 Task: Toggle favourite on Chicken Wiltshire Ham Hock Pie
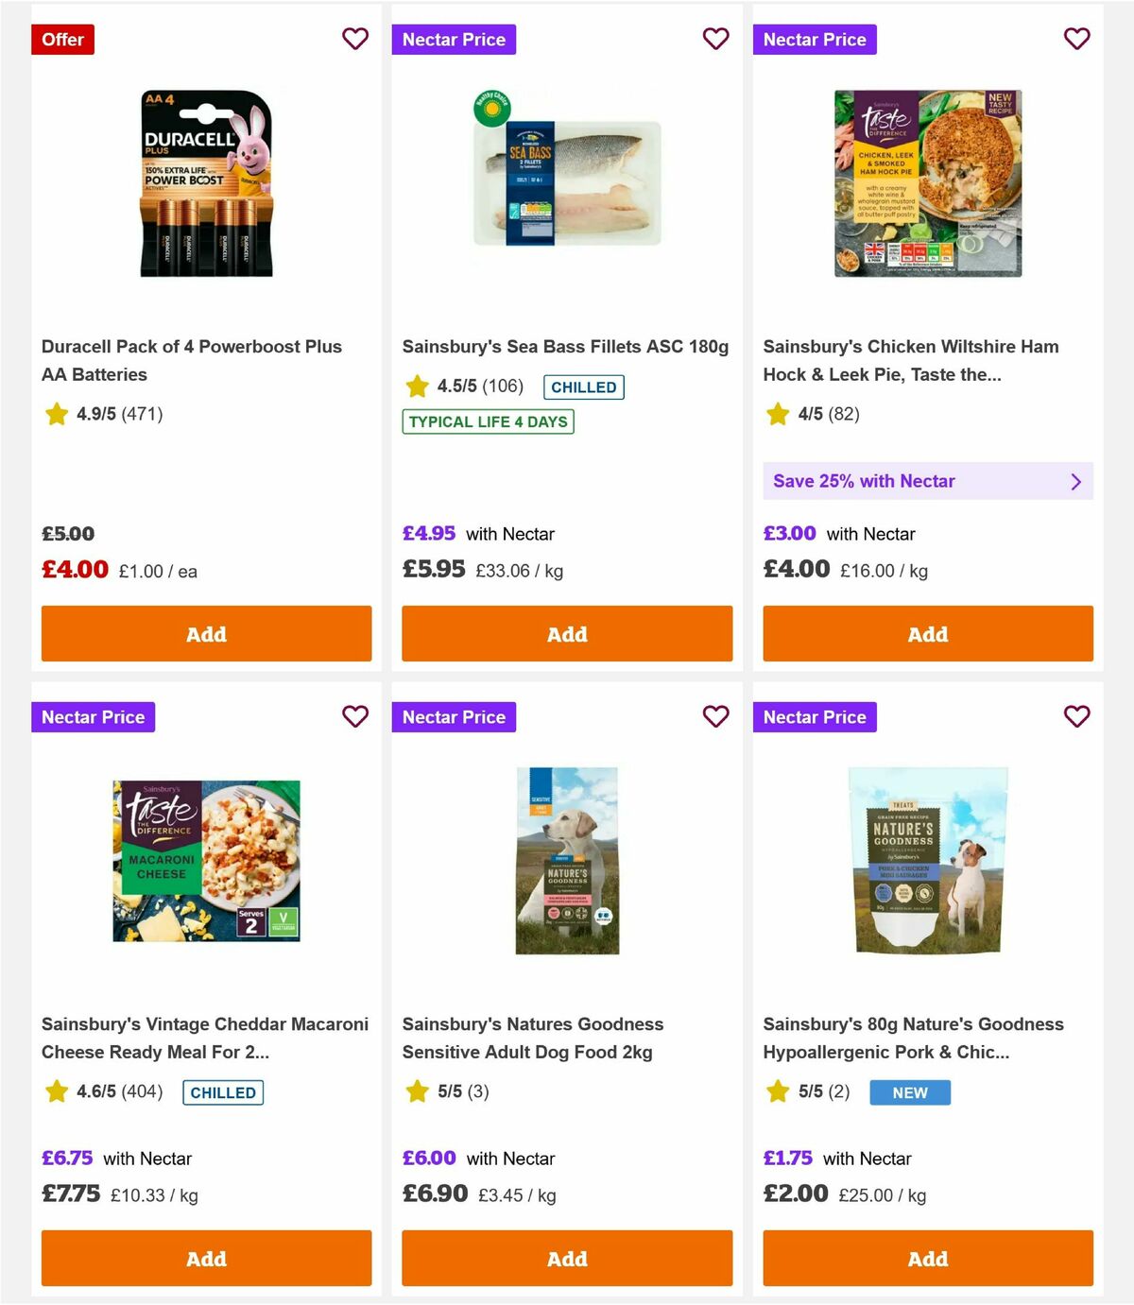click(1076, 39)
